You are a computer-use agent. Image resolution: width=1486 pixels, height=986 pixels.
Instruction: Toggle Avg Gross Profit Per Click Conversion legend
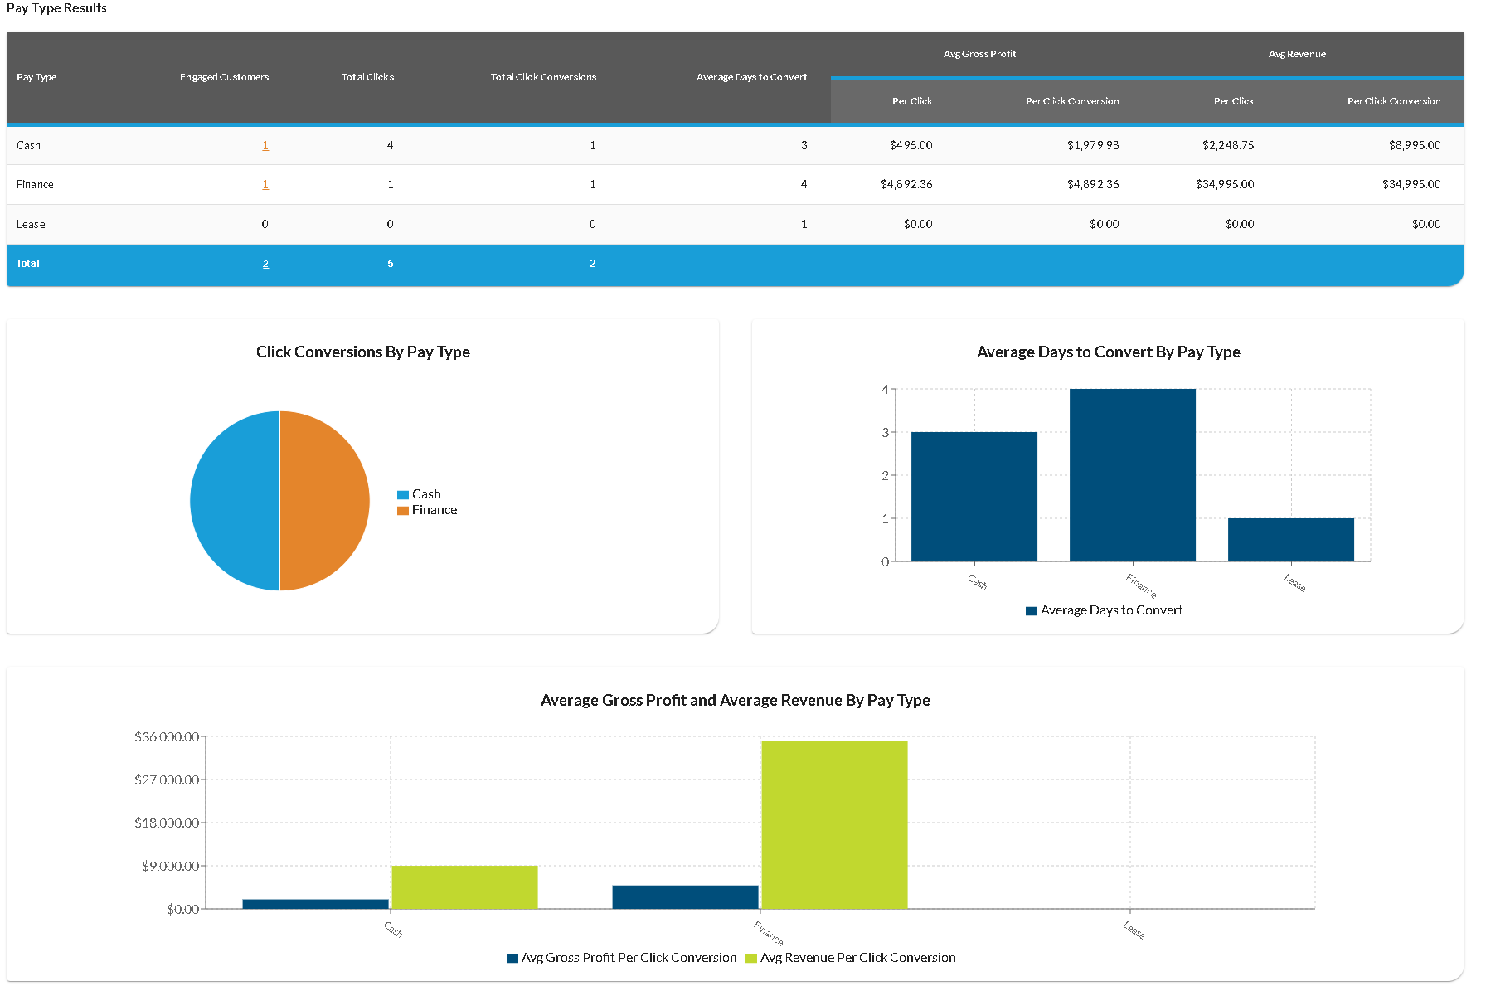pos(621,958)
